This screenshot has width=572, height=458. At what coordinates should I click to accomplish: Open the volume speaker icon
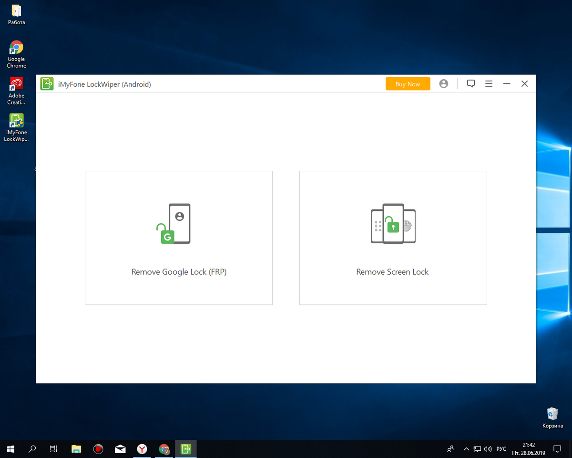click(x=488, y=449)
